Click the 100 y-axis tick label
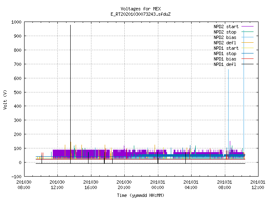The image size is (266, 199). click(17, 148)
